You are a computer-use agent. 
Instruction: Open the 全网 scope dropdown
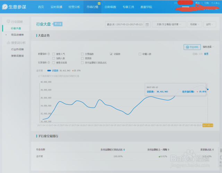(210, 24)
